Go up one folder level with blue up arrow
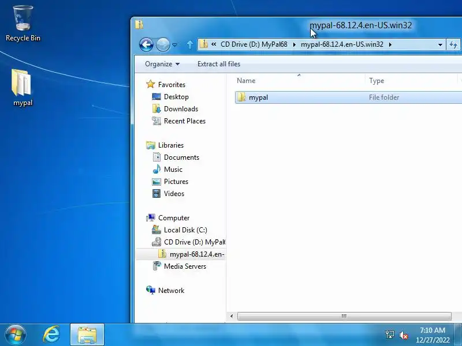 point(190,45)
